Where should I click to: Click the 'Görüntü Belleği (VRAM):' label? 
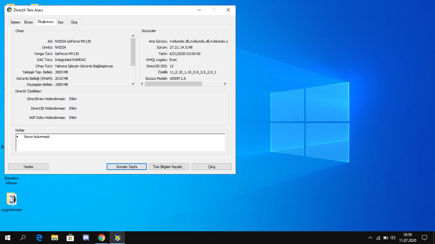[x=35, y=78]
